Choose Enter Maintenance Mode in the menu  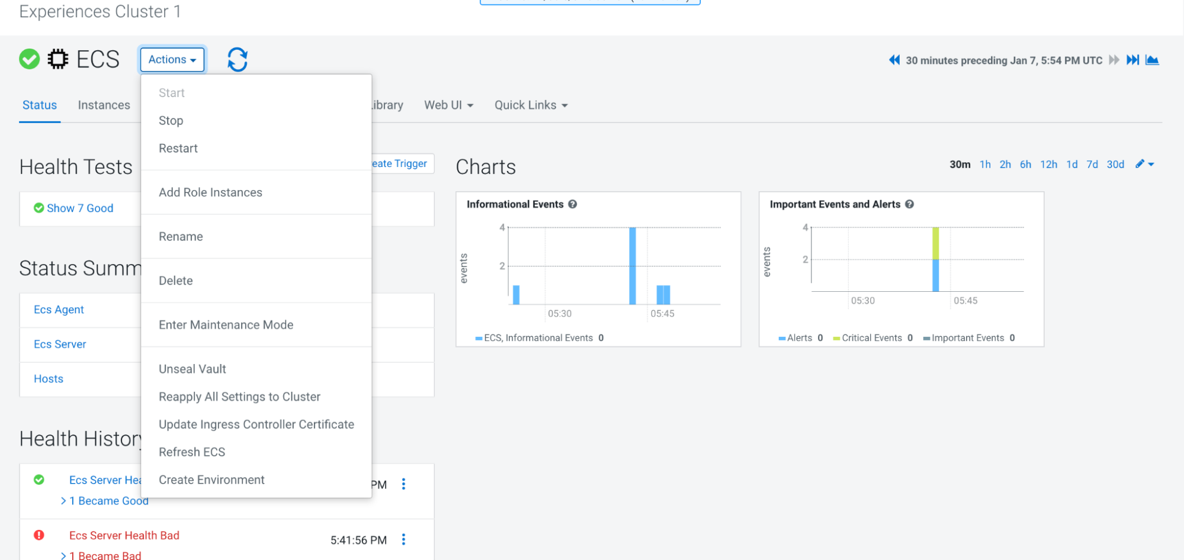click(226, 325)
